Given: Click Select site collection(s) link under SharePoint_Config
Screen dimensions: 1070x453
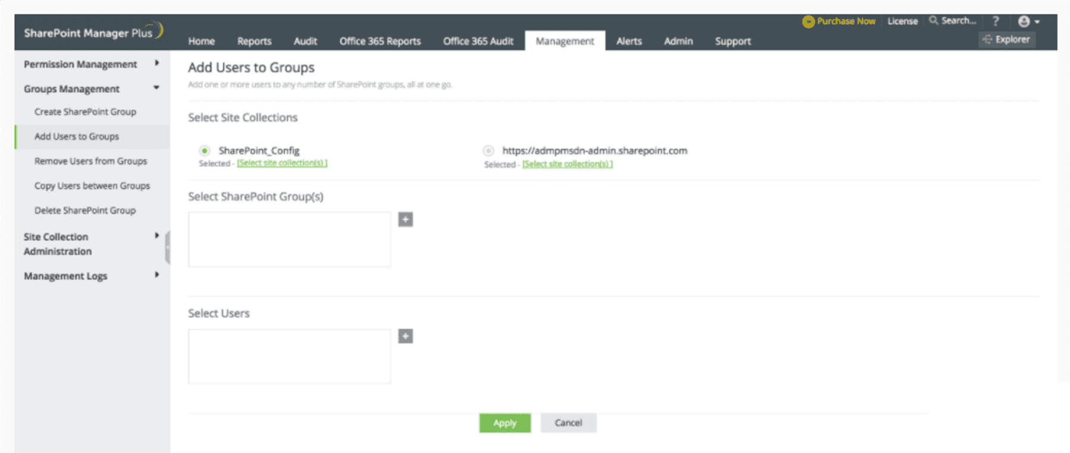Looking at the screenshot, I should (x=282, y=163).
